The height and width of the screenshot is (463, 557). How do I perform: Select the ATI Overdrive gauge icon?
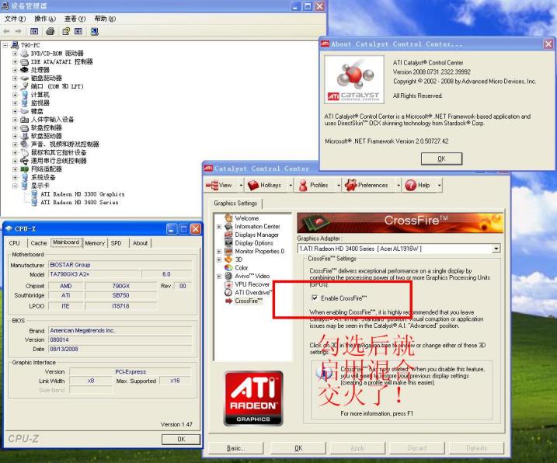[228, 292]
